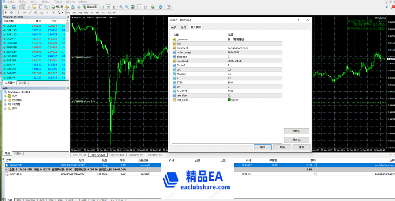Switch to D1 timeframe
The height and width of the screenshot is (201, 395).
[x=103, y=12]
